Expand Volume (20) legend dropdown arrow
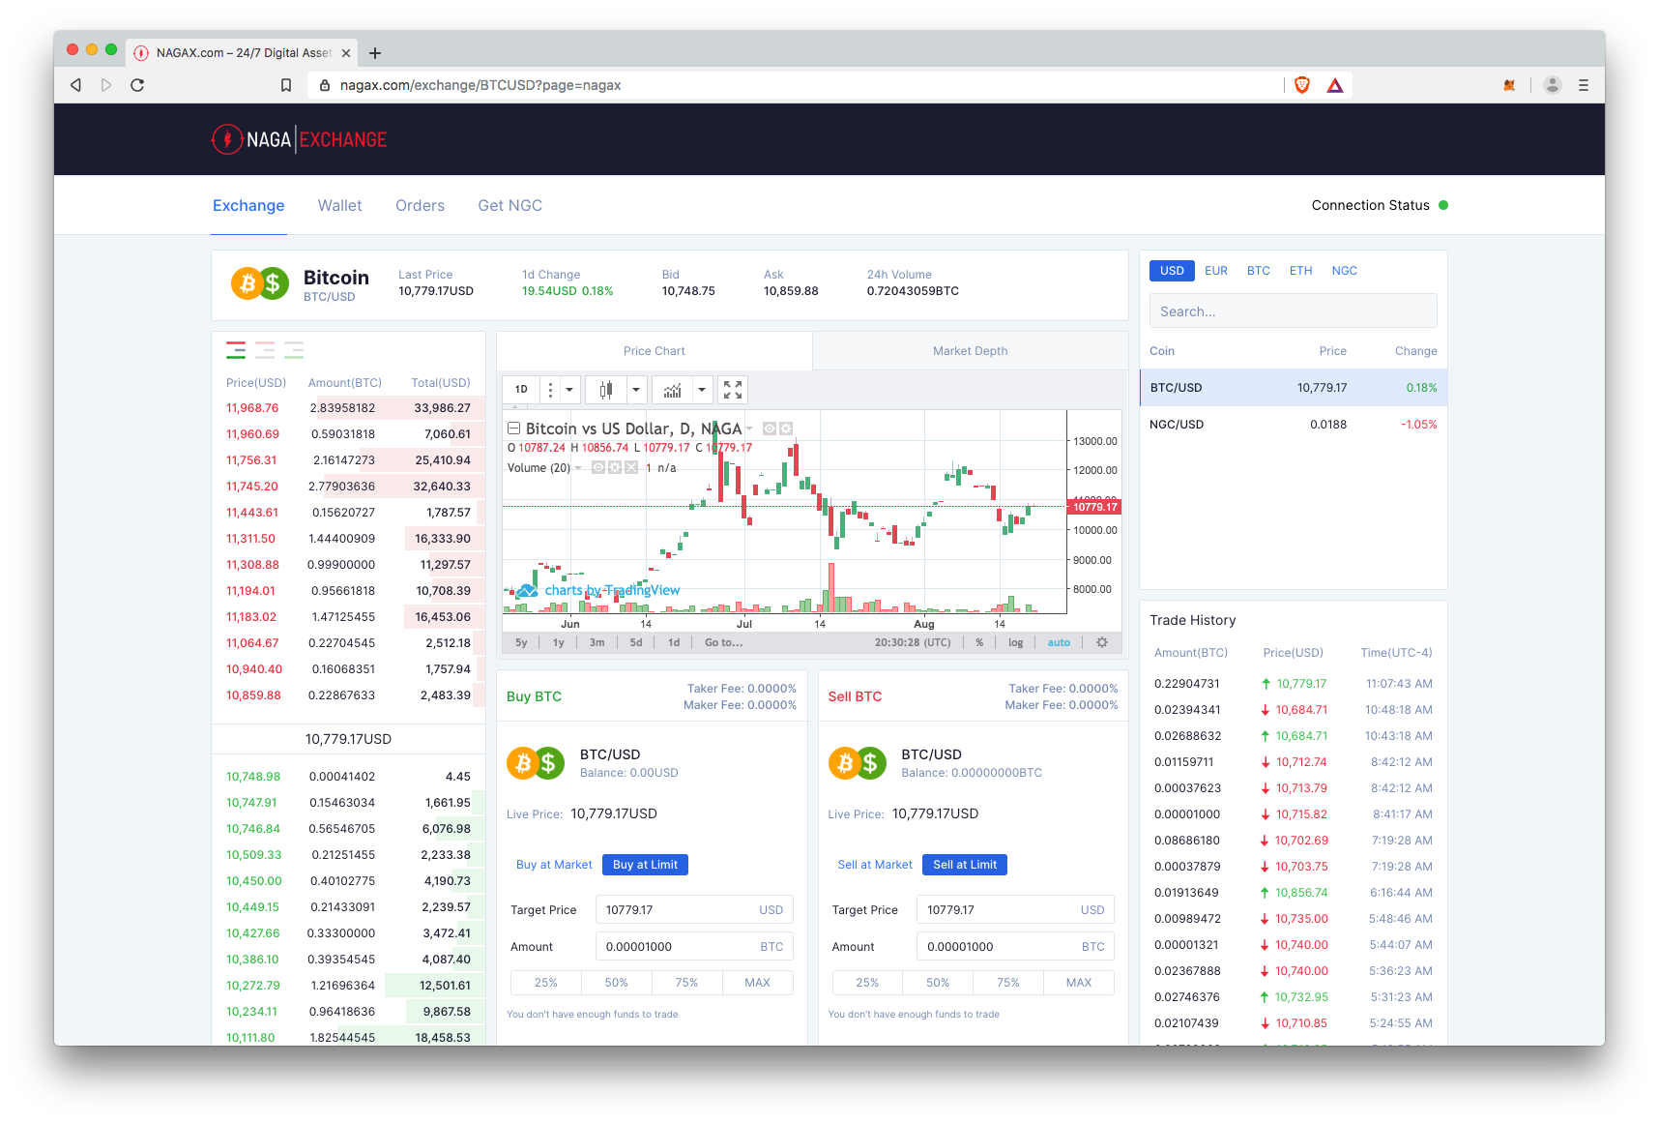 point(578,468)
